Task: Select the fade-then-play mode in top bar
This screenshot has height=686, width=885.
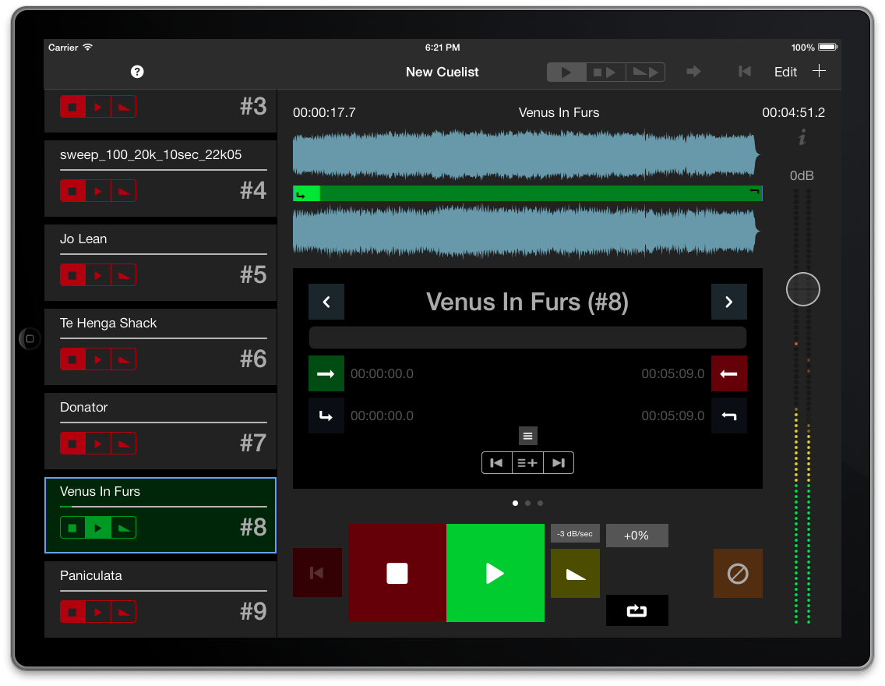Action: [x=645, y=72]
